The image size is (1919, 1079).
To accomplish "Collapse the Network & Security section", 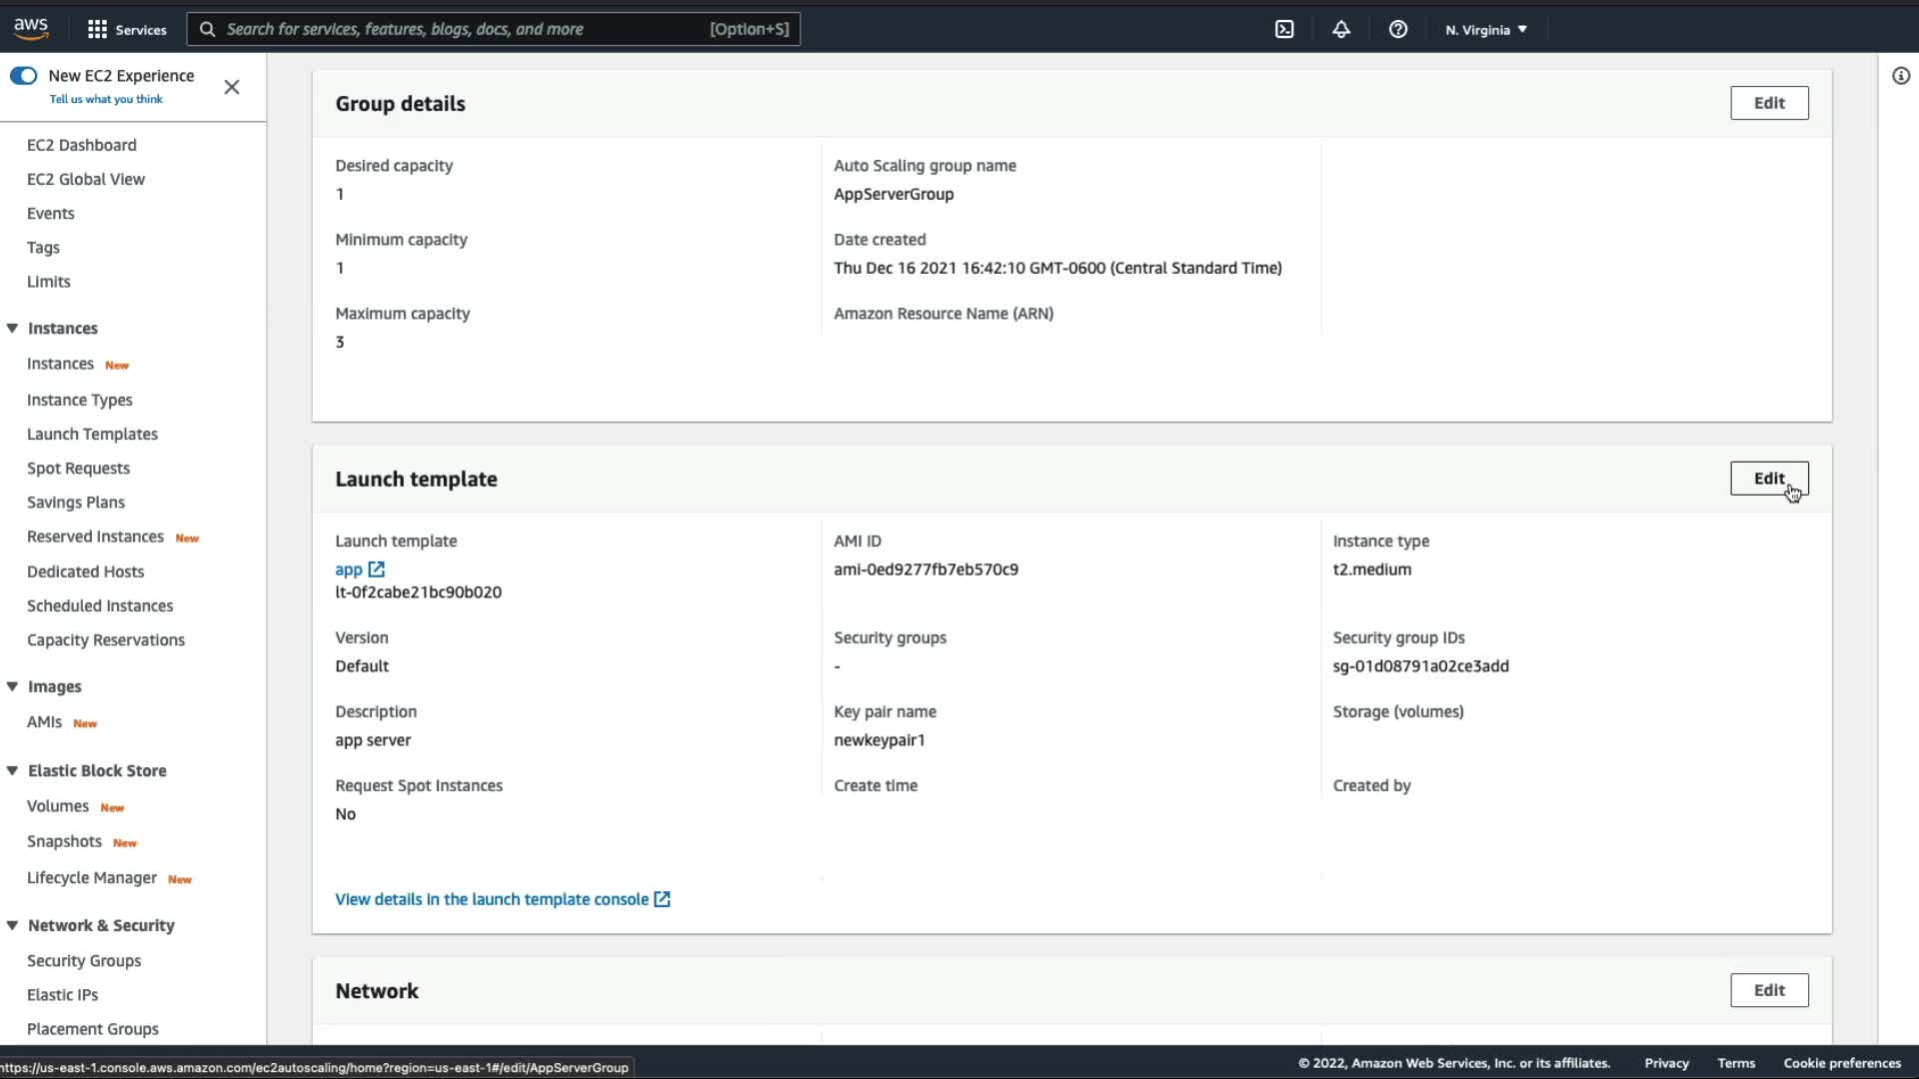I will click(12, 925).
